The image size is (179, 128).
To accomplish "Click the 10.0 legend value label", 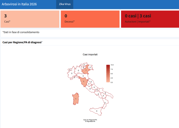I will [112, 65].
